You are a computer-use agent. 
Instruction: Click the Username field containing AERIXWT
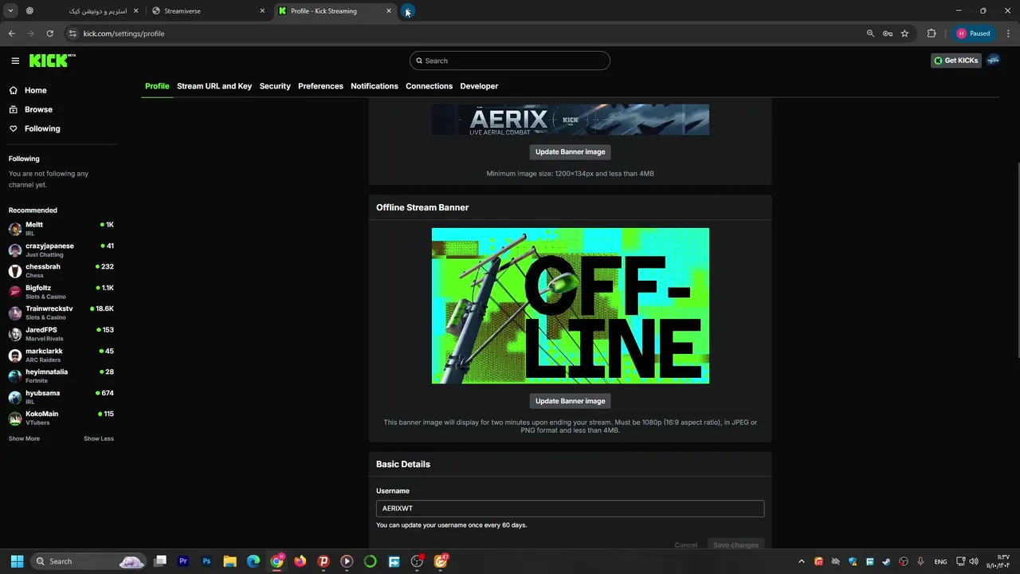click(570, 508)
